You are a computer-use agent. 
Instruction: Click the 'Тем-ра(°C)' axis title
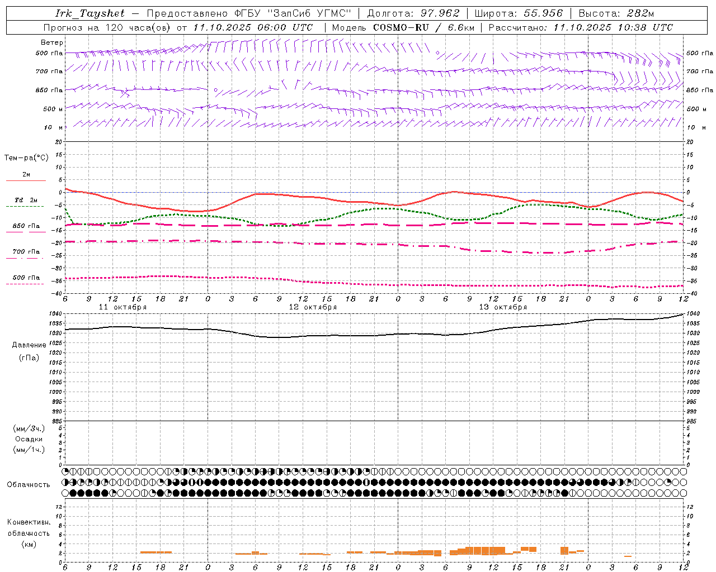26,158
